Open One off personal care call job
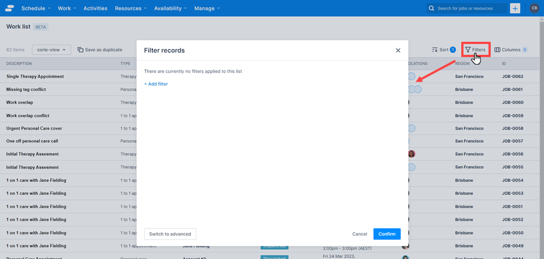 click(32, 141)
